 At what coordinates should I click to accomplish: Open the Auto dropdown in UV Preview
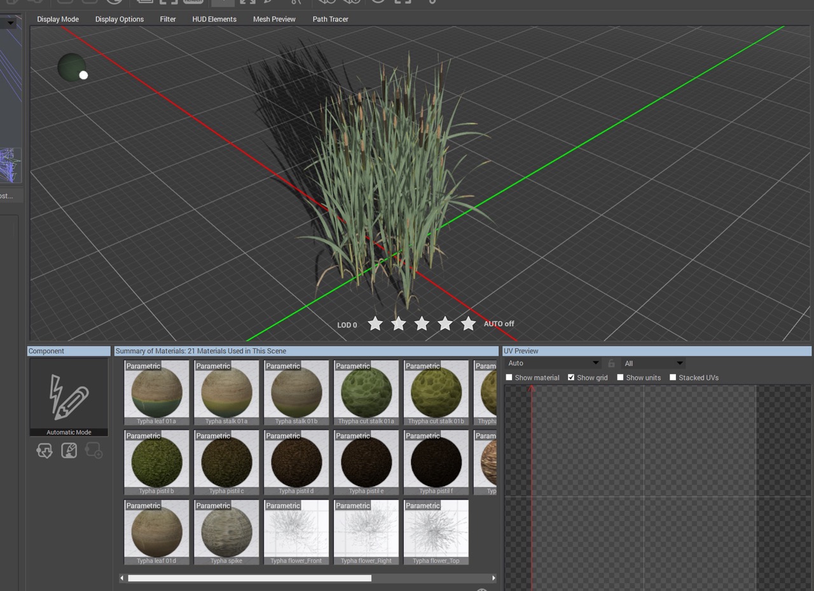pos(553,363)
